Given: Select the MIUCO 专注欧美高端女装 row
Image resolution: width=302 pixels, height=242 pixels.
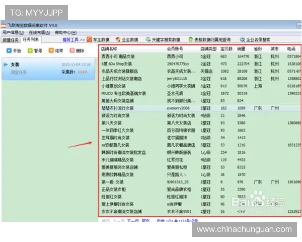Looking at the screenshot, I should coord(200,93).
